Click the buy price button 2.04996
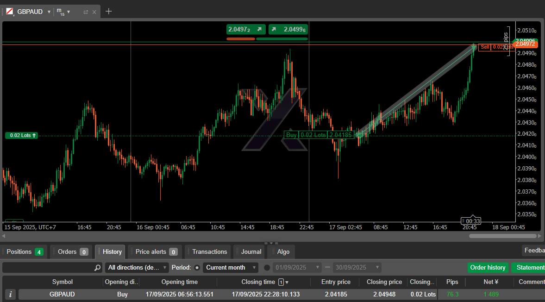The image size is (545, 302). tap(288, 30)
